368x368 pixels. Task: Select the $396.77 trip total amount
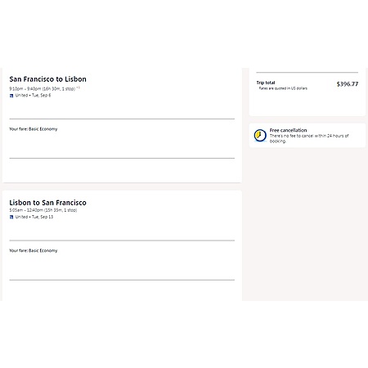348,84
